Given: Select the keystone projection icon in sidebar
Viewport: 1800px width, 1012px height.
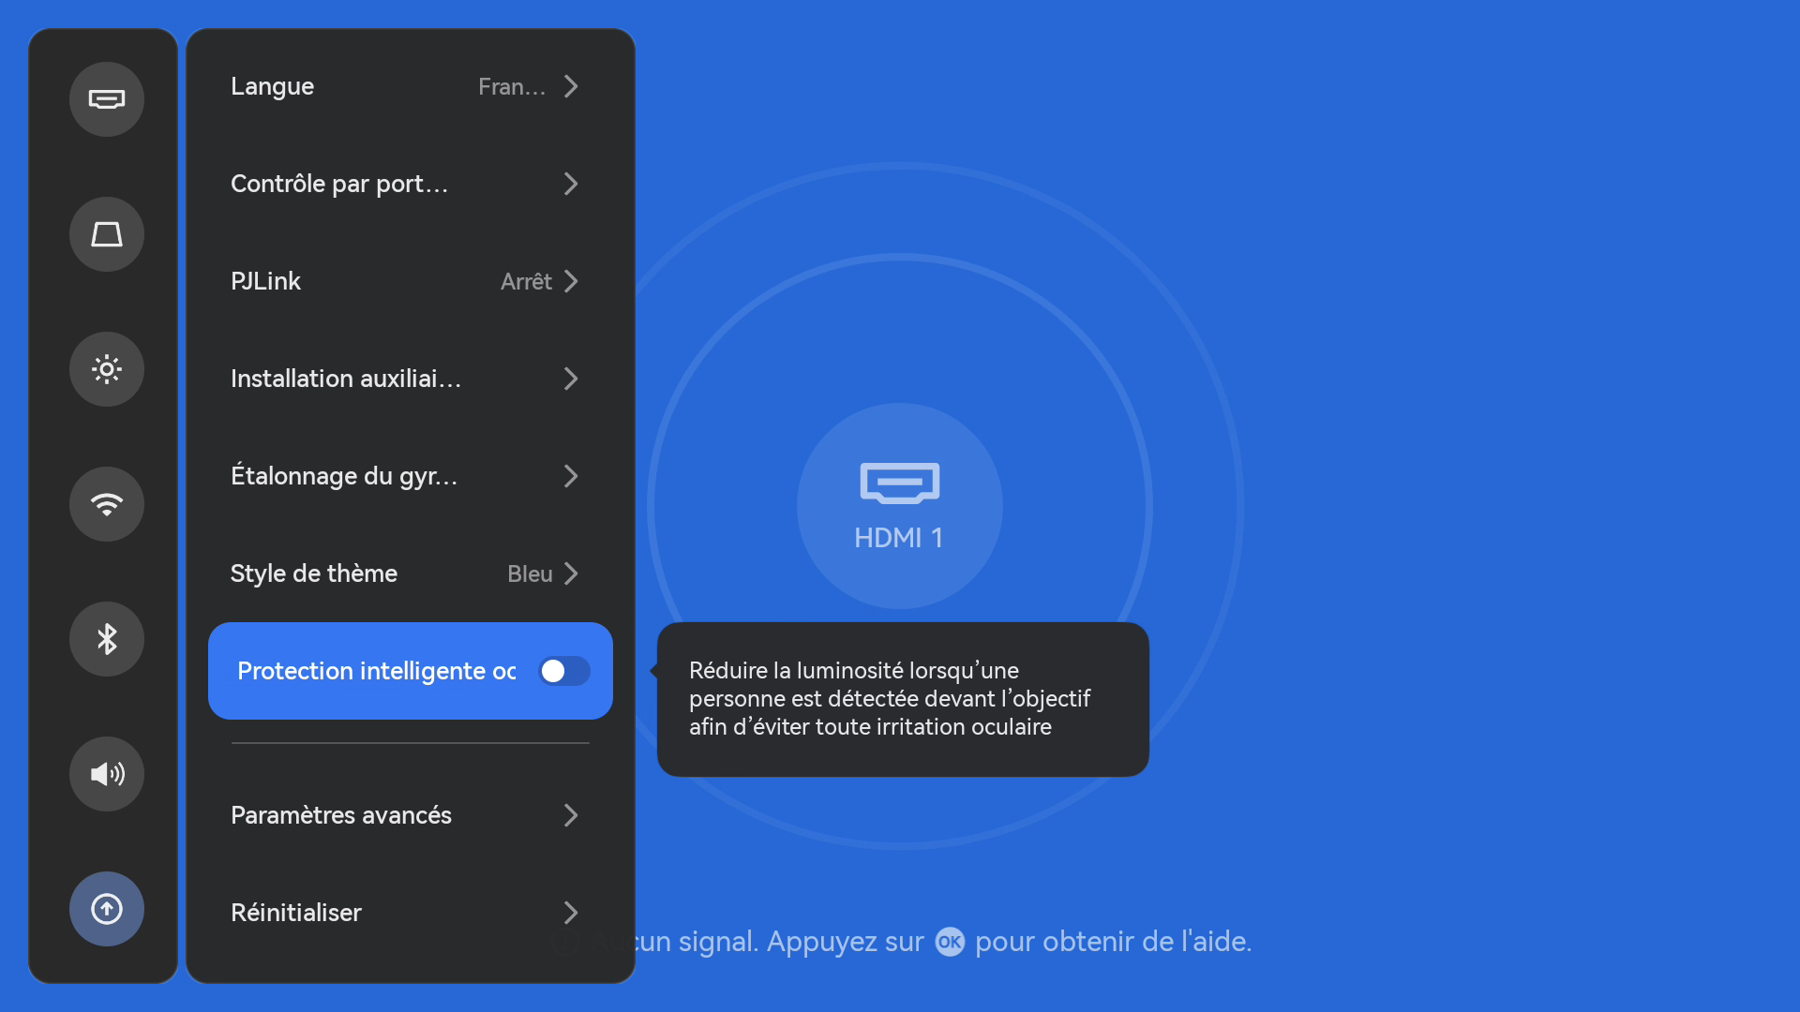Looking at the screenshot, I should coord(107,234).
